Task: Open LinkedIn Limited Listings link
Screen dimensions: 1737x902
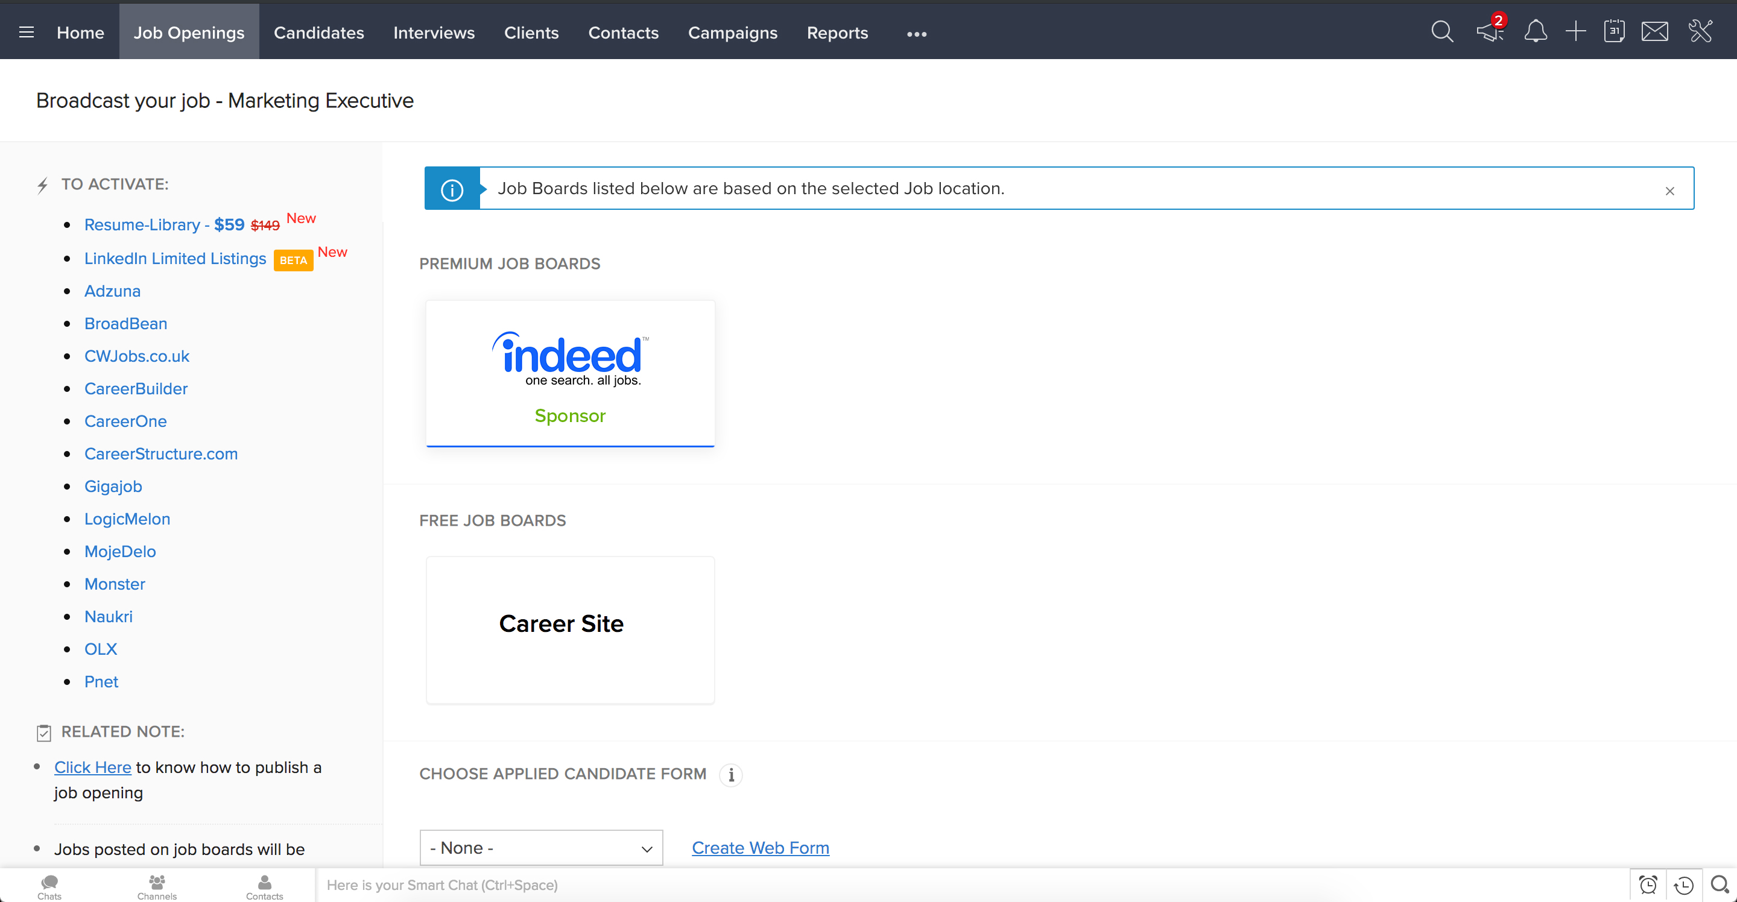Action: click(x=176, y=259)
